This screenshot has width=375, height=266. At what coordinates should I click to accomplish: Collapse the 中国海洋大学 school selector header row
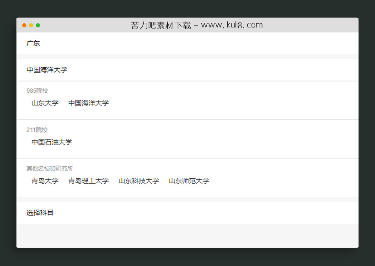click(187, 70)
